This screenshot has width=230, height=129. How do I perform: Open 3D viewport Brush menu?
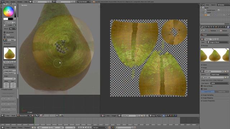click(13, 115)
